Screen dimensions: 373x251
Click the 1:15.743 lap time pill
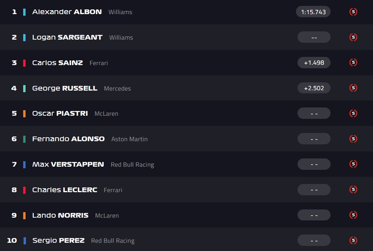pos(313,12)
